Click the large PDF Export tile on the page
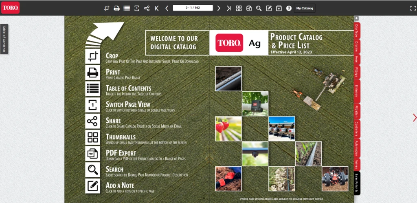Viewport: 417px width, 203px height. click(x=92, y=154)
